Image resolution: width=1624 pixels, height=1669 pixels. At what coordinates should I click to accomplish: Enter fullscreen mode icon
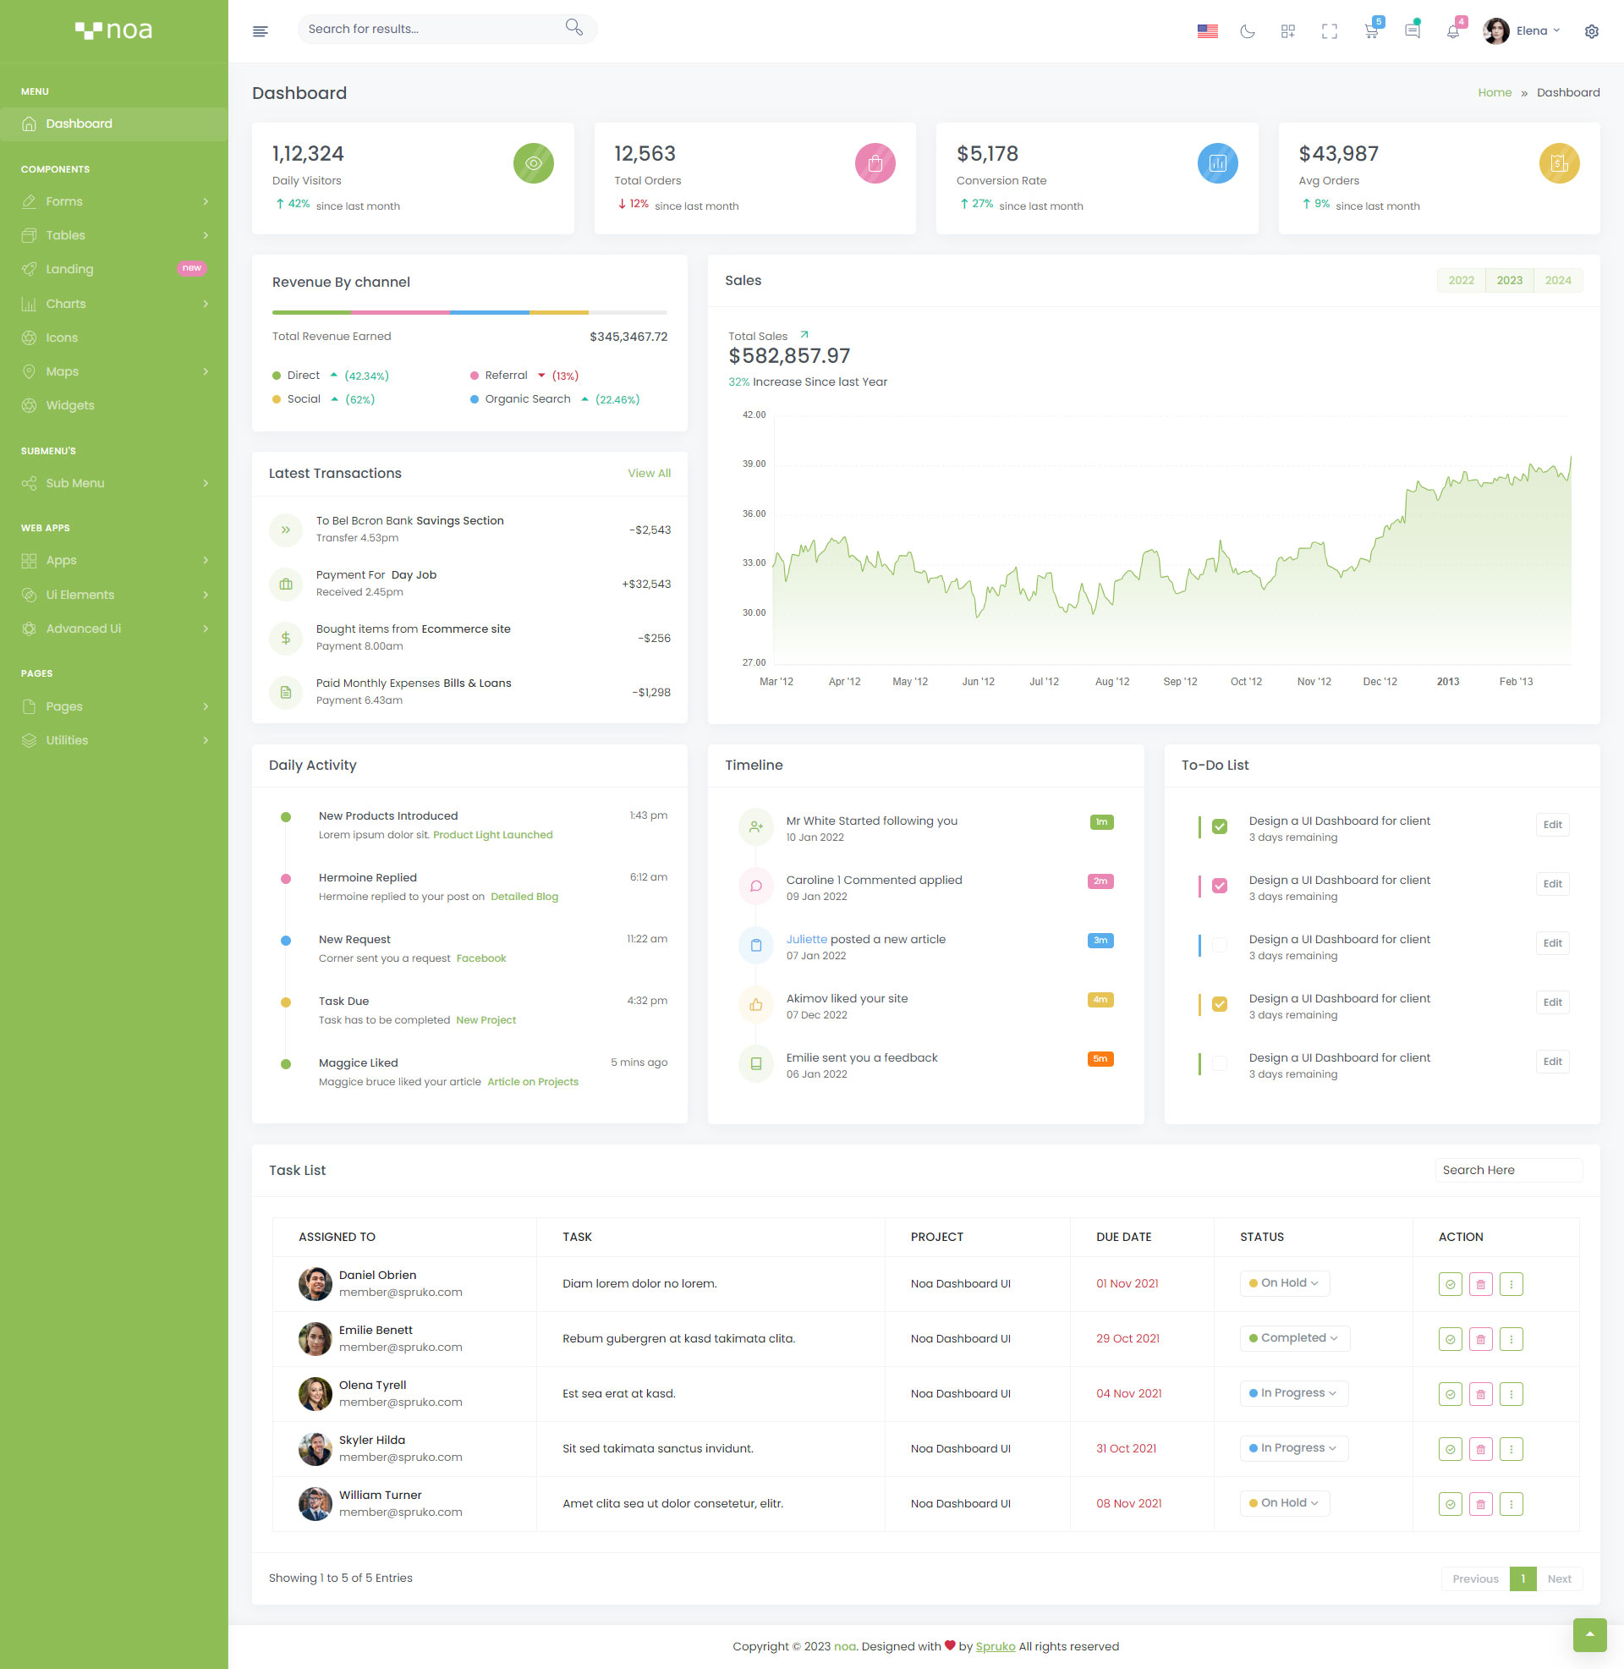(x=1329, y=31)
